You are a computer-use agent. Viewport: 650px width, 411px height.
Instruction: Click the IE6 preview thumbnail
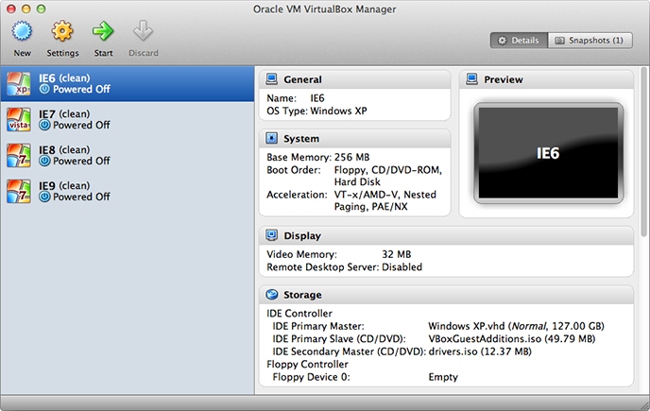tap(548, 153)
